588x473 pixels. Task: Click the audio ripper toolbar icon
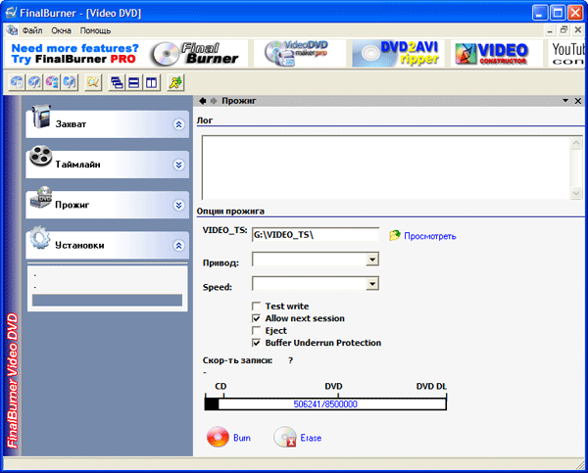coord(70,82)
